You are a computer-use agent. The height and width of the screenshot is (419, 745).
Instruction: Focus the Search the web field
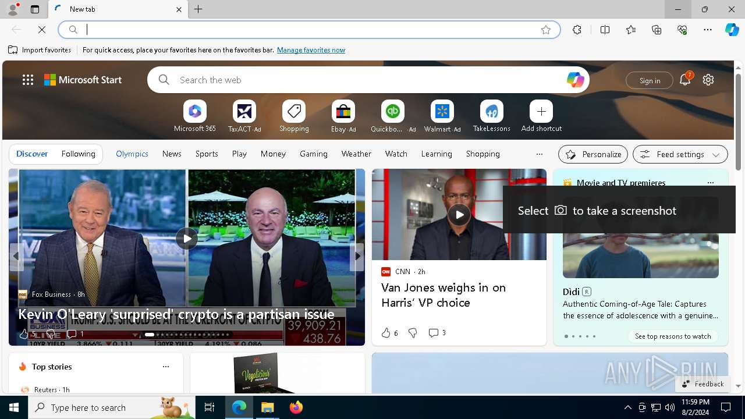tap(368, 80)
